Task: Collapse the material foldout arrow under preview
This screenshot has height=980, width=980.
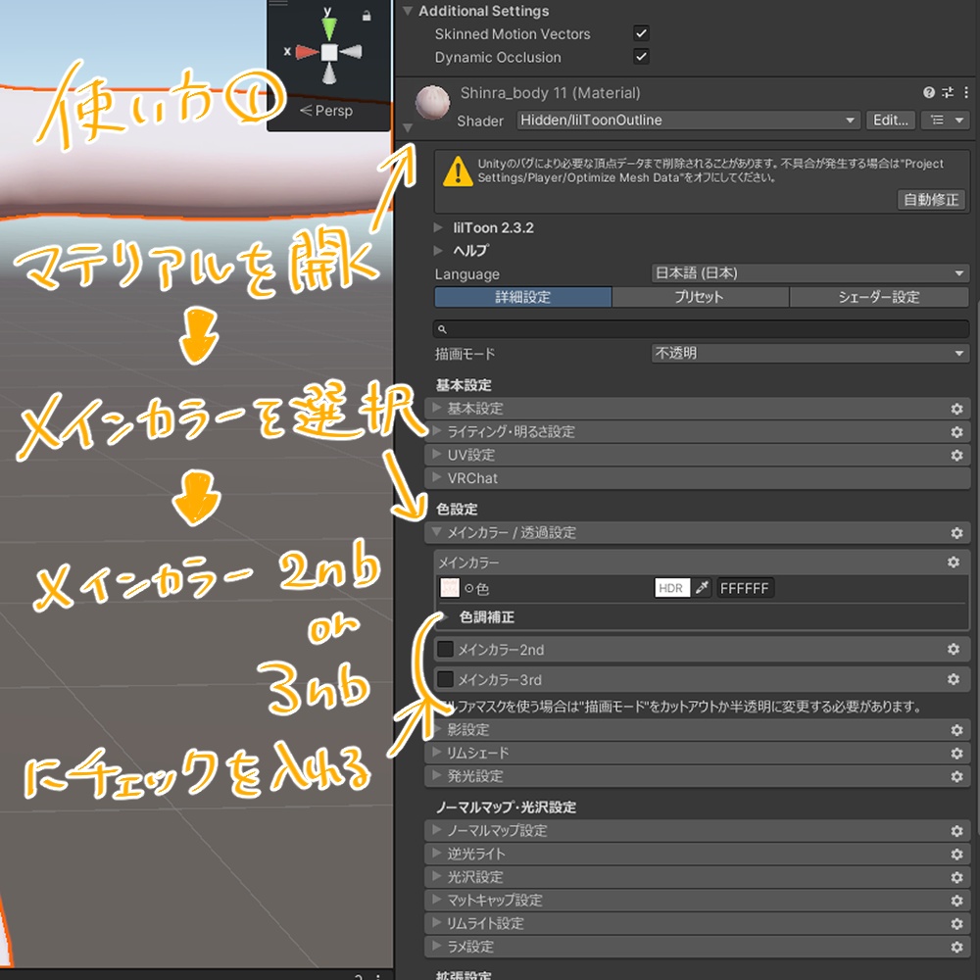Action: (x=408, y=128)
